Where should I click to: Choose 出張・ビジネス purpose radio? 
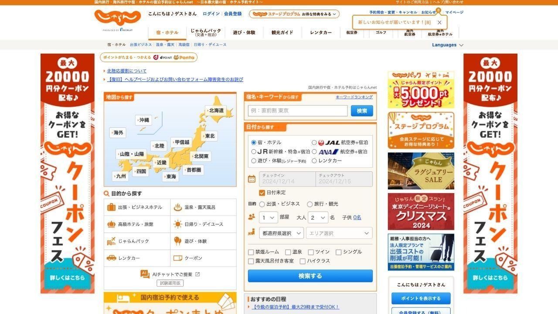coord(262,204)
